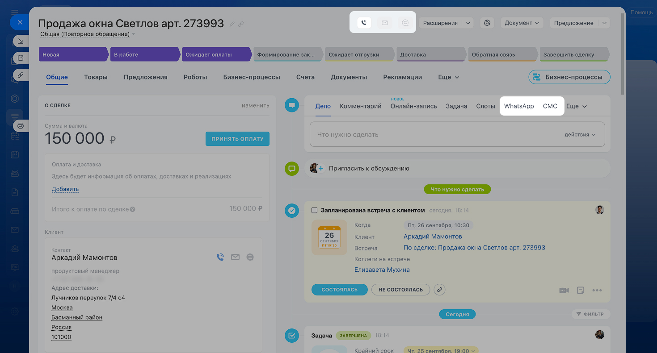
Task: Check the Запланирована встреча с клиентом checkbox
Action: click(315, 210)
